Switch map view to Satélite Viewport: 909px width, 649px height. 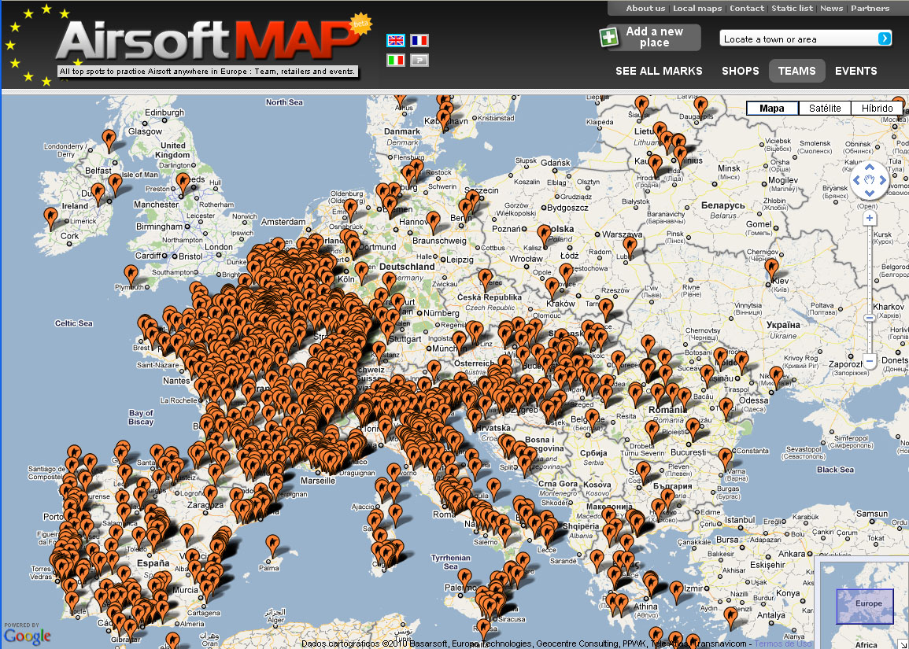tap(825, 109)
